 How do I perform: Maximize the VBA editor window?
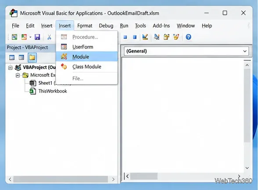click(x=225, y=13)
